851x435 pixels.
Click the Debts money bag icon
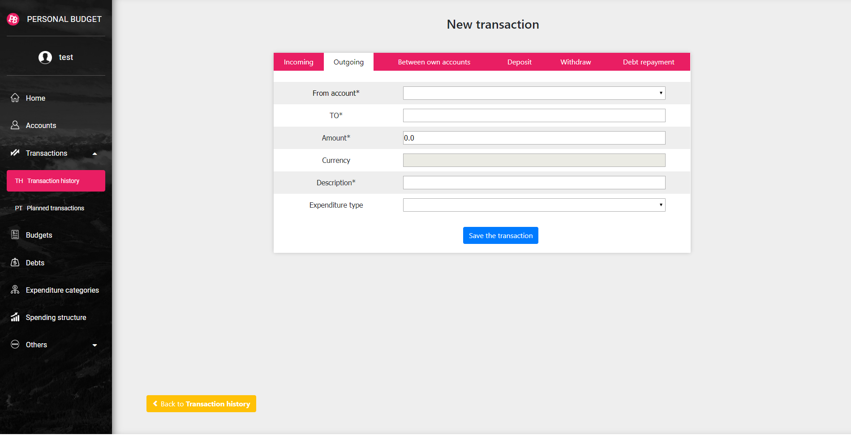[x=14, y=263]
